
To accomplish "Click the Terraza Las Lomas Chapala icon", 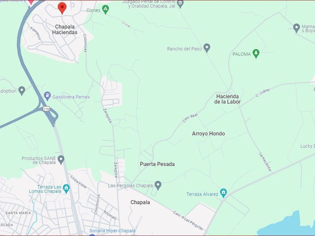I will [x=66, y=189].
